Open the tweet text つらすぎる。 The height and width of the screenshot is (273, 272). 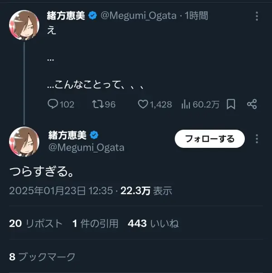(x=42, y=171)
